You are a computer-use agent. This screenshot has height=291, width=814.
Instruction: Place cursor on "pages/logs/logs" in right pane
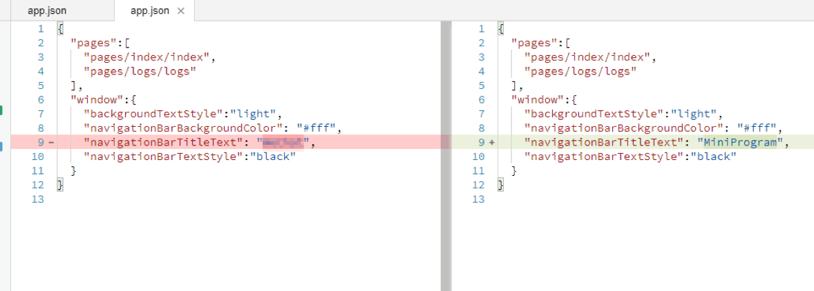click(580, 71)
